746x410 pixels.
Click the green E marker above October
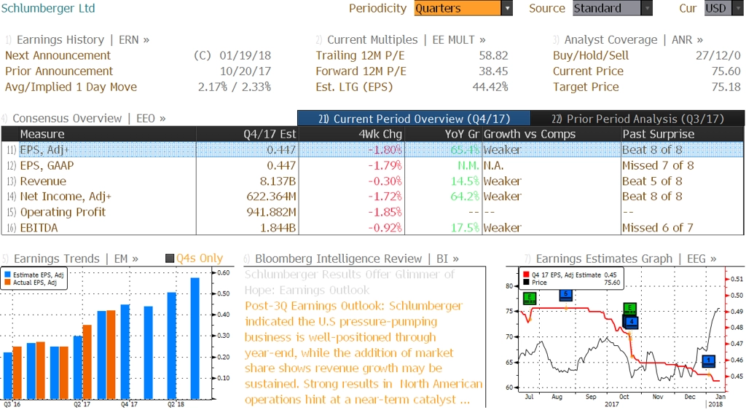tap(629, 308)
